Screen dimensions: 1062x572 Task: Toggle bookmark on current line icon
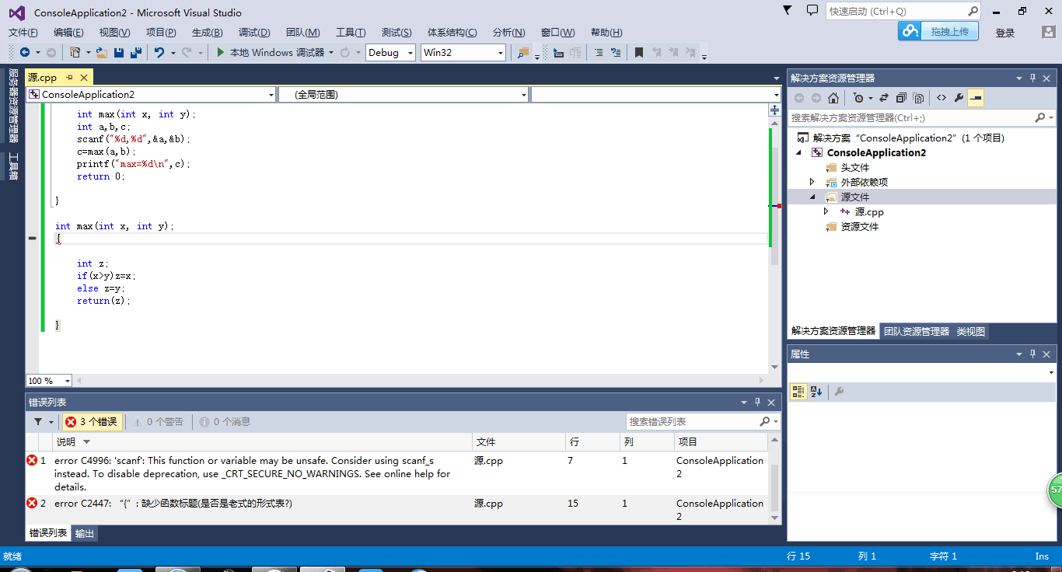(x=639, y=52)
